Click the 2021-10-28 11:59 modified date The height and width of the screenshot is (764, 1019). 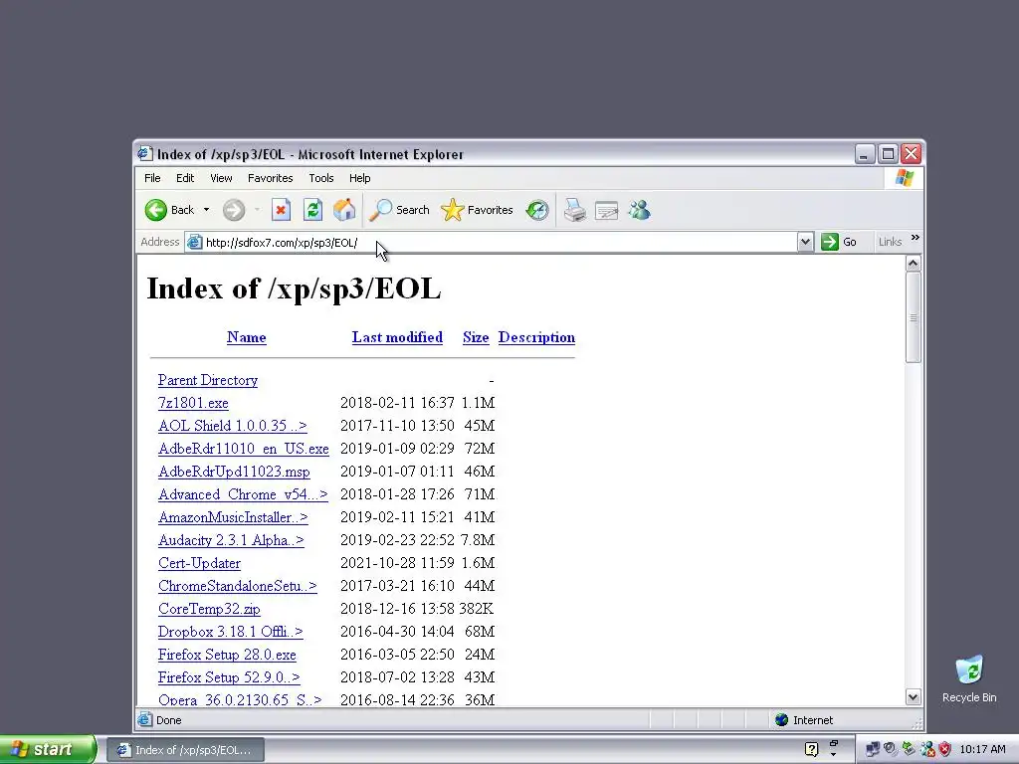(x=397, y=563)
